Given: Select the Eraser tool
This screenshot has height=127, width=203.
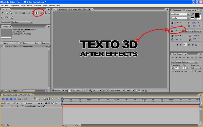Looking at the screenshot, I should [49, 13].
